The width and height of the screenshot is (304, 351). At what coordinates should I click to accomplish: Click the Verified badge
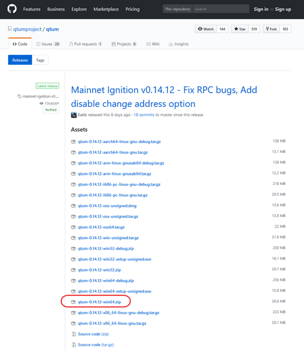(50, 110)
